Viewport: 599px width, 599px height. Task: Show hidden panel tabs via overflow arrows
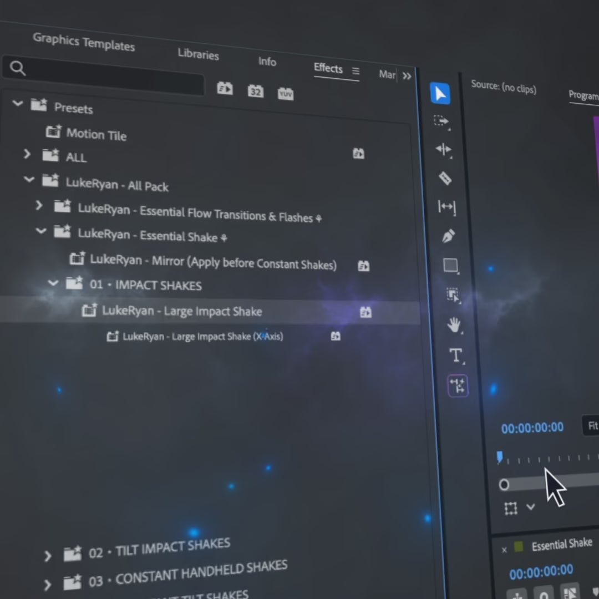(x=407, y=76)
